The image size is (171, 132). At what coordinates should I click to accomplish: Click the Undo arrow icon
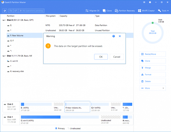point(11,11)
